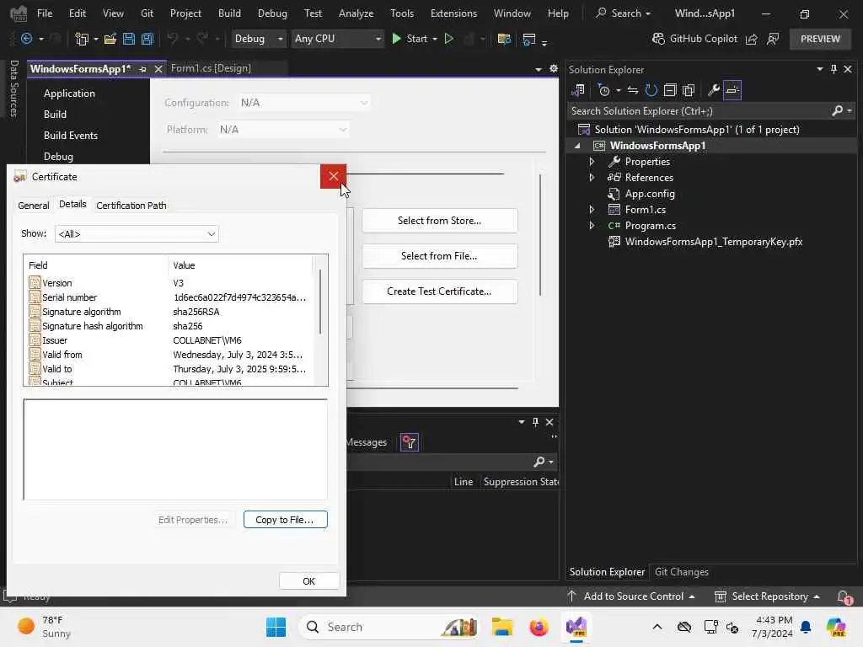863x647 pixels.
Task: Open the Build menu
Action: tap(229, 13)
